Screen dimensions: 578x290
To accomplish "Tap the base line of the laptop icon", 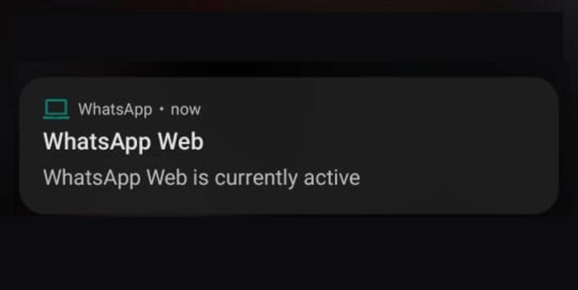I will tap(56, 117).
